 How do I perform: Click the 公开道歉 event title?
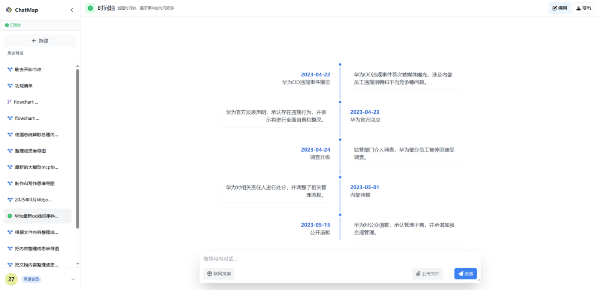320,233
